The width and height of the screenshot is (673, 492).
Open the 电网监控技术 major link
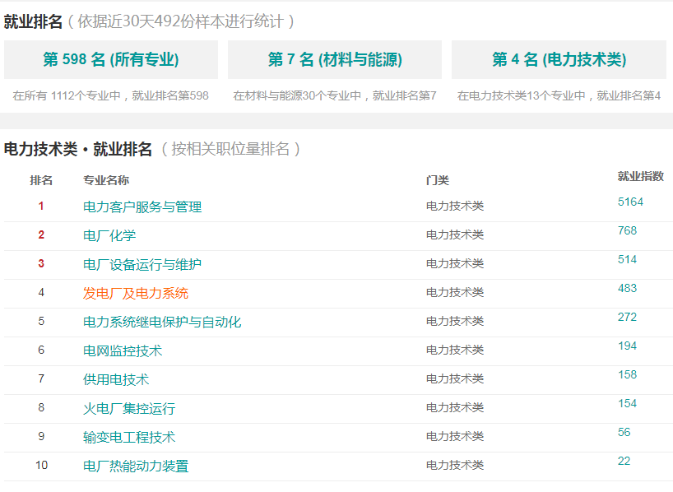[123, 350]
